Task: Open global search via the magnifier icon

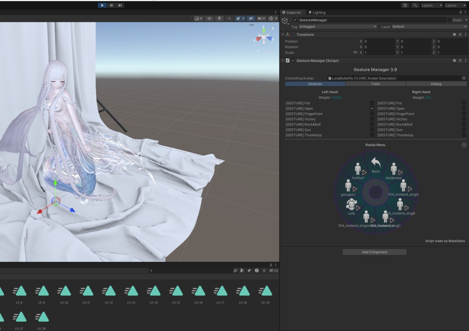Action: tap(415, 5)
